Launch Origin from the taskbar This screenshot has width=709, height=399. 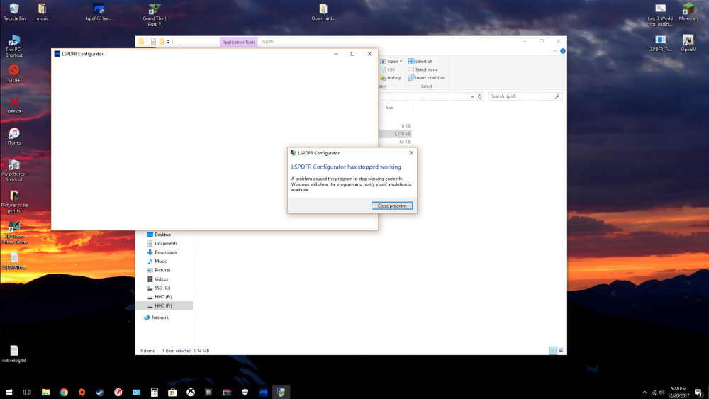82,392
